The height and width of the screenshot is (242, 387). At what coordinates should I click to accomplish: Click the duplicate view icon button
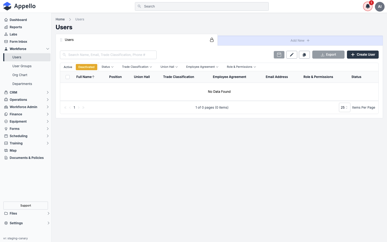coord(304,55)
